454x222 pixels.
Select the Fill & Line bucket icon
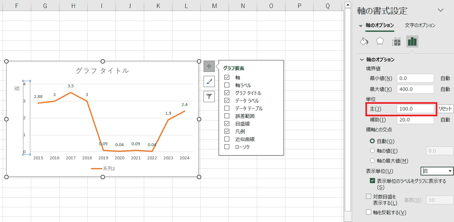[x=364, y=41]
